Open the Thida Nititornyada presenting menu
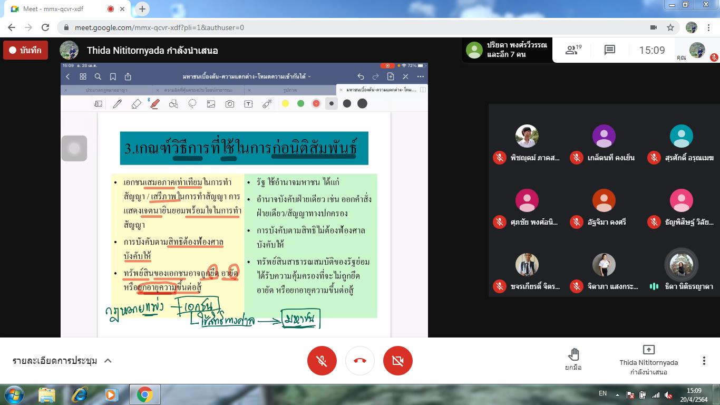Screen dimensions: 720x405 point(648,360)
